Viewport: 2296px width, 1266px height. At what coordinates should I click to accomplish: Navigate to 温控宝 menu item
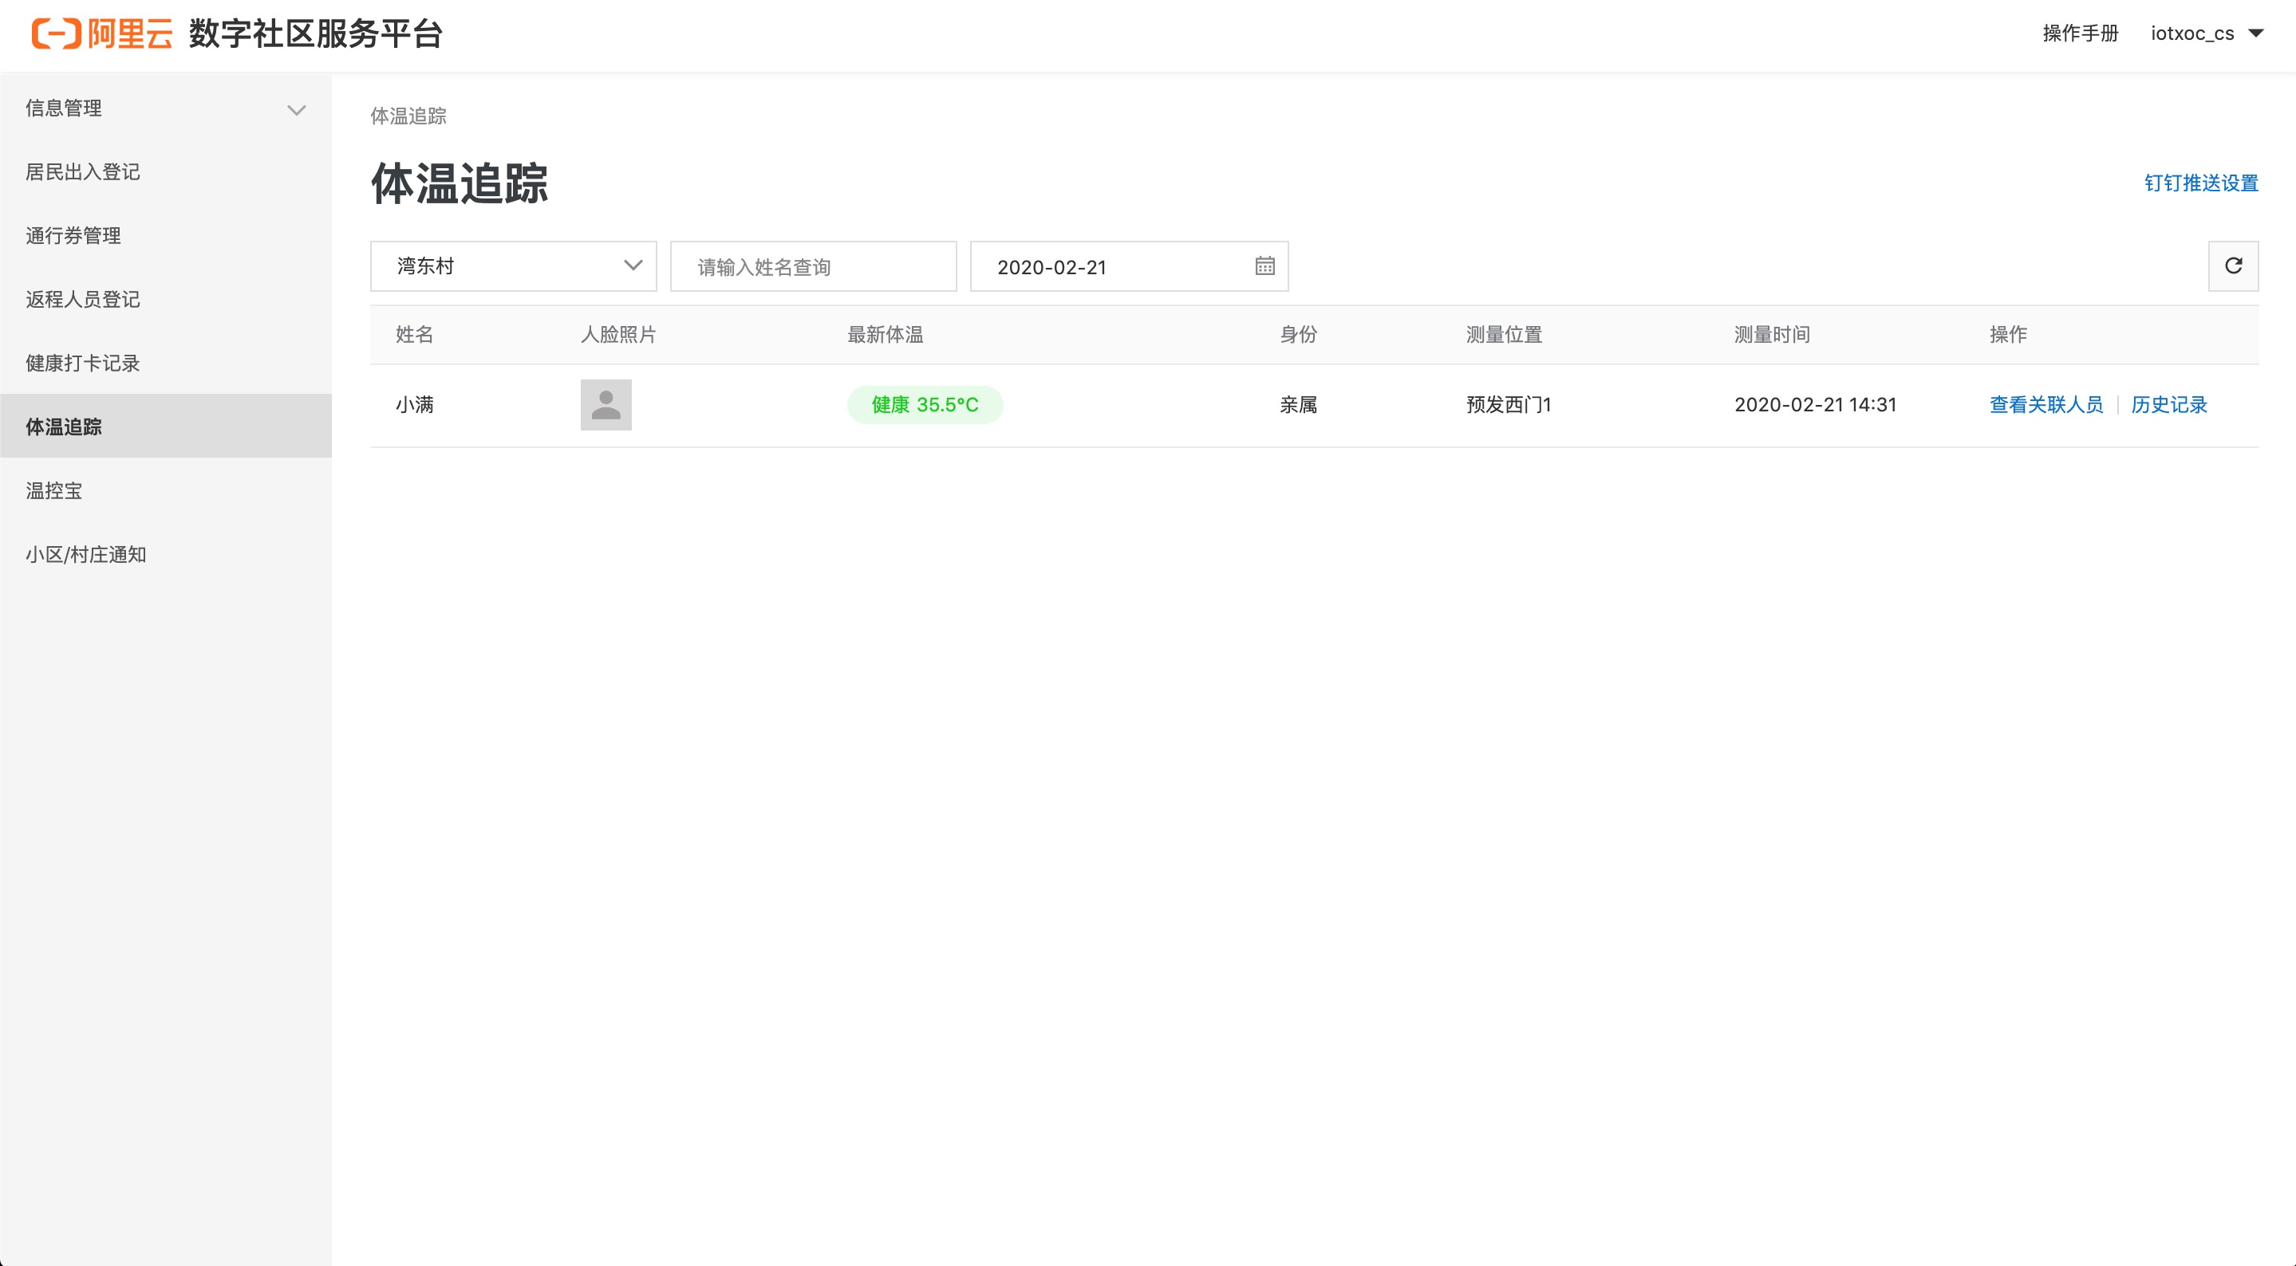click(x=166, y=491)
